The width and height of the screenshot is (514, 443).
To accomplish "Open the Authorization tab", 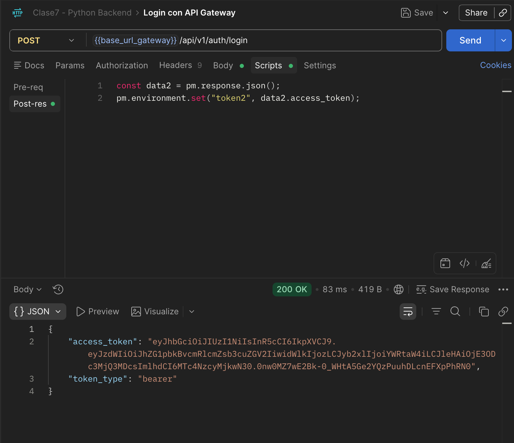I will [x=122, y=66].
